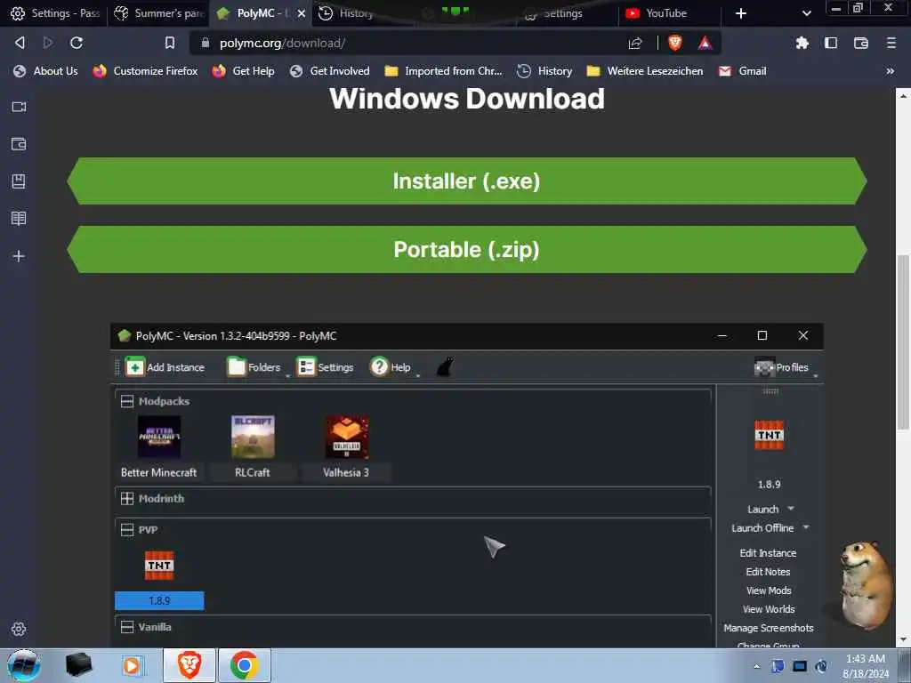Open Settings in the PolyMC toolbar
This screenshot has width=911, height=683.
pos(325,367)
